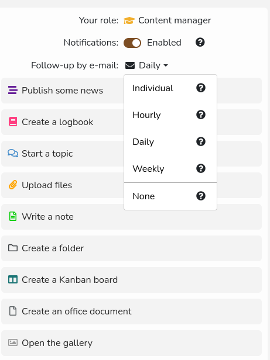This screenshot has width=270, height=360.
Task: Click Create a folder
Action: (131, 248)
